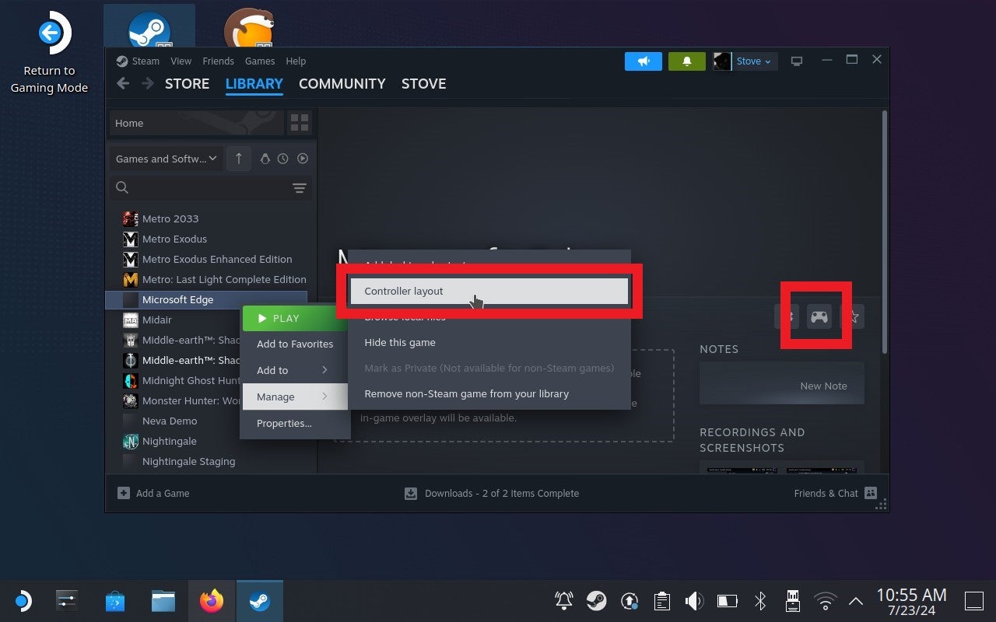Switch library to grid view beside Home
996x622 pixels.
click(300, 123)
